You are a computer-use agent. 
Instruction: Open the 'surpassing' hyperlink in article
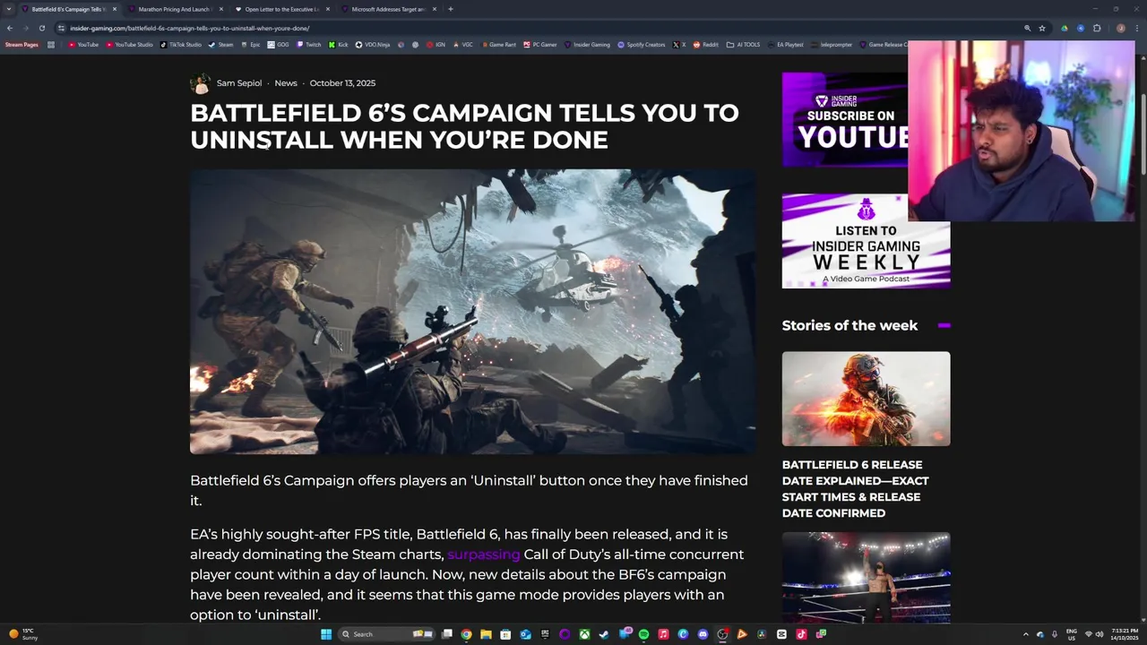[x=484, y=555]
